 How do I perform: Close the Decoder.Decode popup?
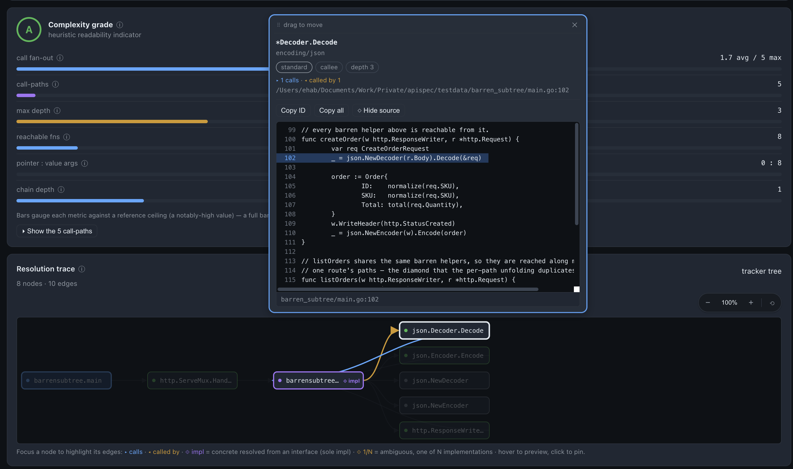click(x=574, y=25)
